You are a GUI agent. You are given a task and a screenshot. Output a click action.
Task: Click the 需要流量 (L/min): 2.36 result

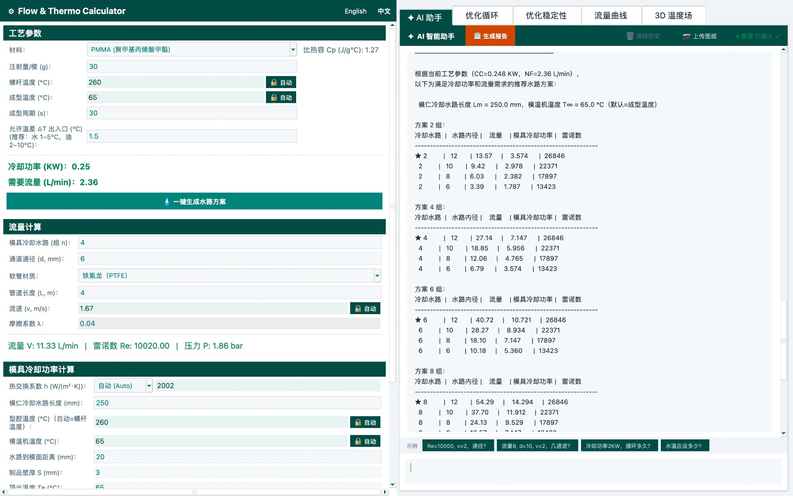53,182
